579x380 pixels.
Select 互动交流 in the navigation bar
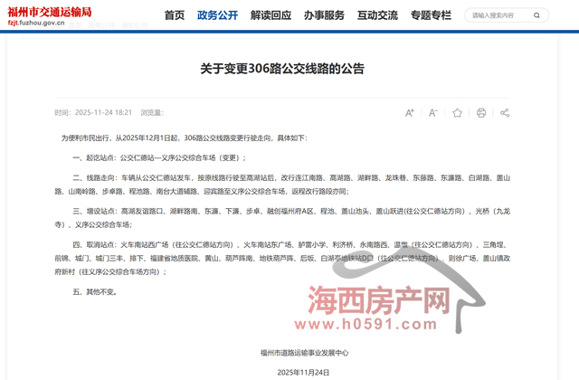[x=376, y=15]
